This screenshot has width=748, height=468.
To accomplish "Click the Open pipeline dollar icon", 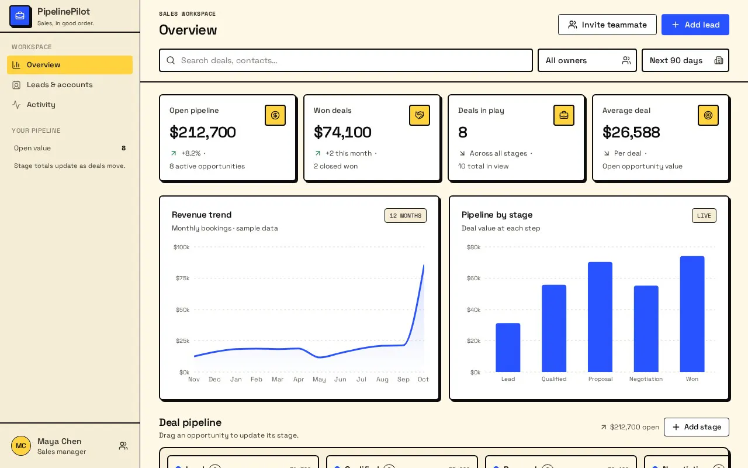I will 275,115.
